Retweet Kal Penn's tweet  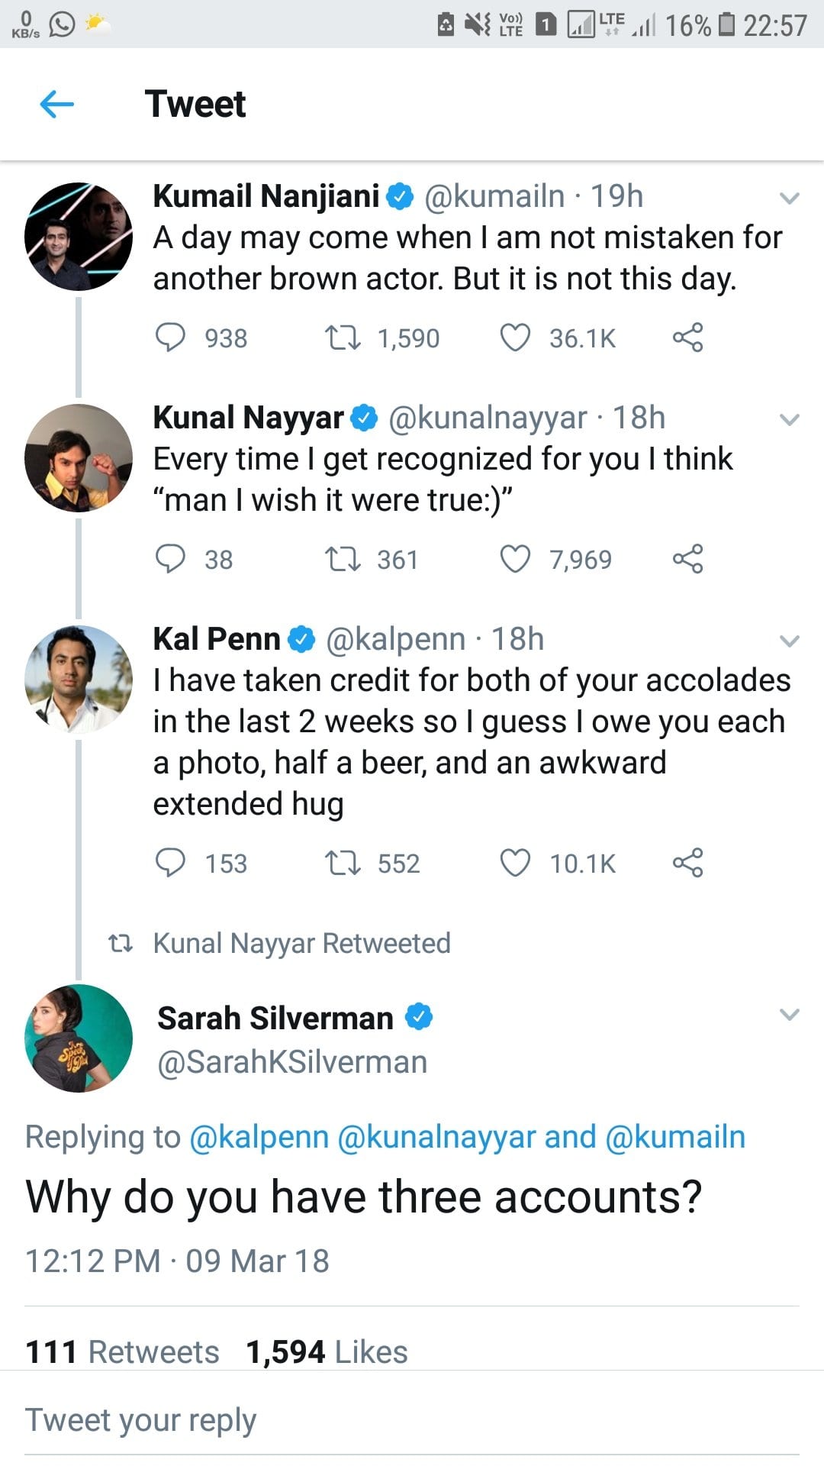tap(343, 863)
